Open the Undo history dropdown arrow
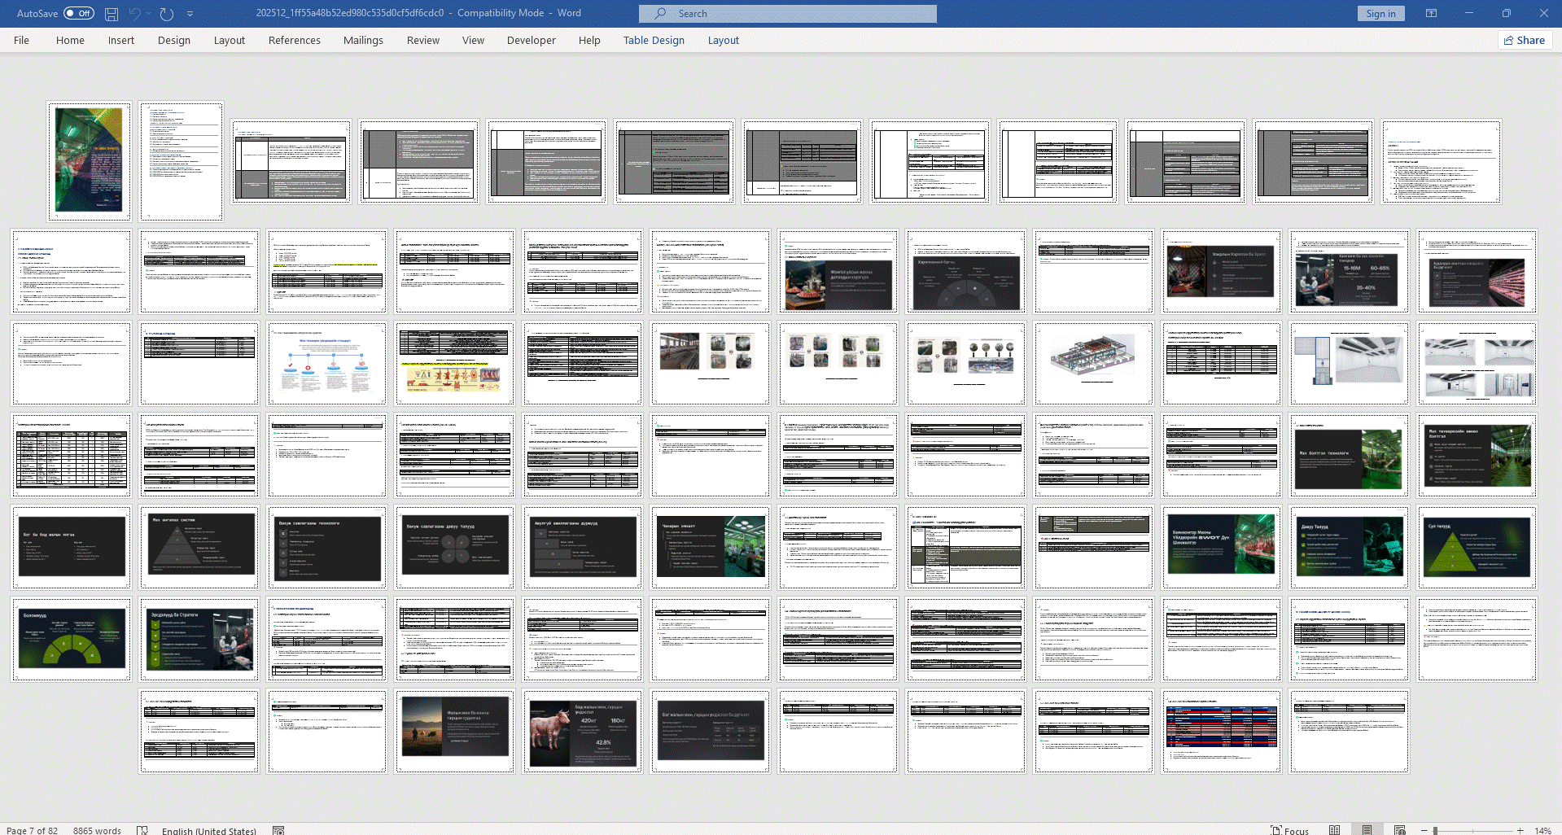Viewport: 1562px width, 835px height. click(x=148, y=14)
